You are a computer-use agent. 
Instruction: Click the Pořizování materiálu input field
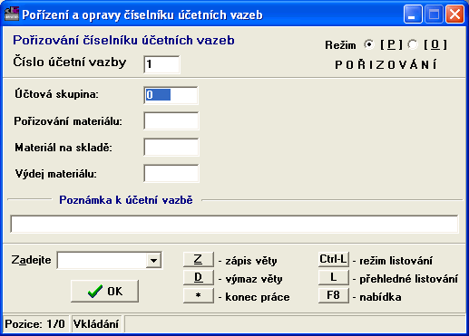171,121
